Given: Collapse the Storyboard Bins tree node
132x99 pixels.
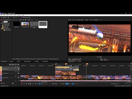Looking at the screenshot, I should tap(1, 29).
